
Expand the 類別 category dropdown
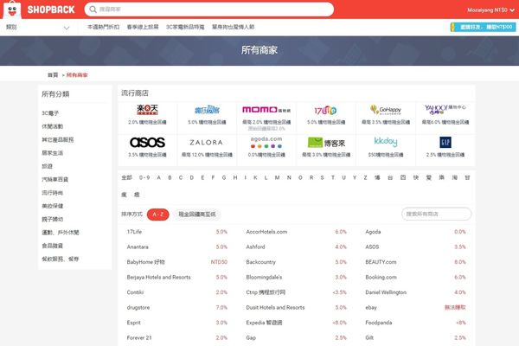[x=38, y=28]
